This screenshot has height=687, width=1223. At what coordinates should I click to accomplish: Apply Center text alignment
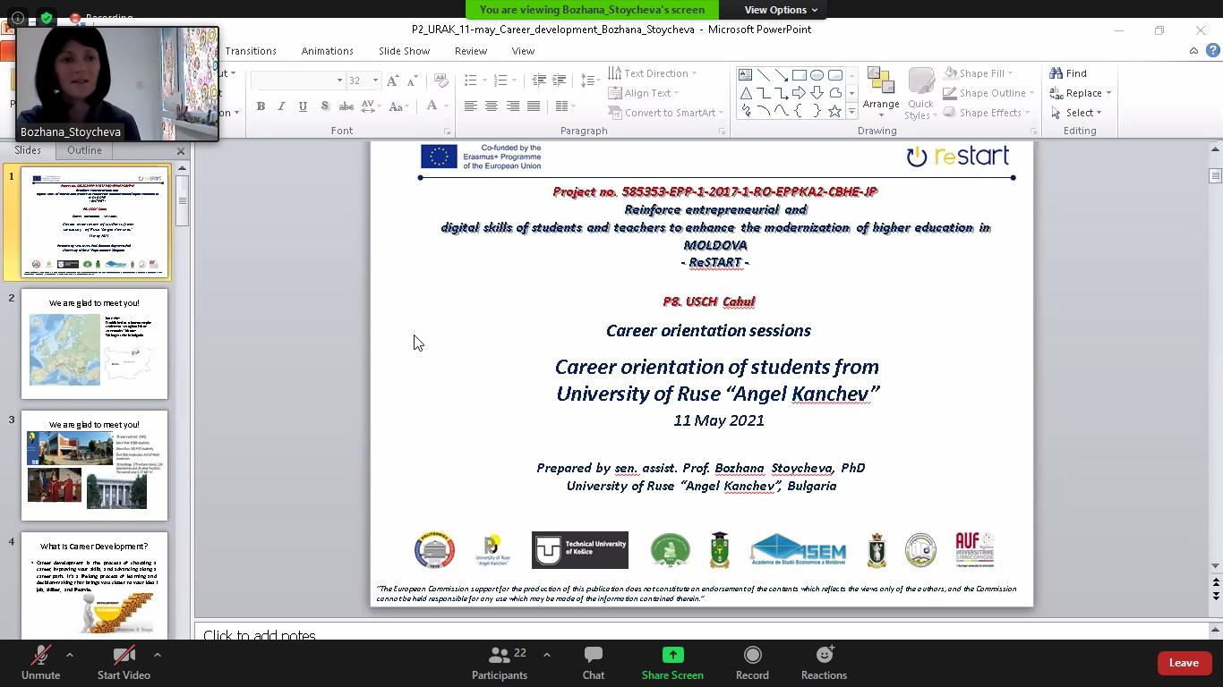click(x=492, y=106)
